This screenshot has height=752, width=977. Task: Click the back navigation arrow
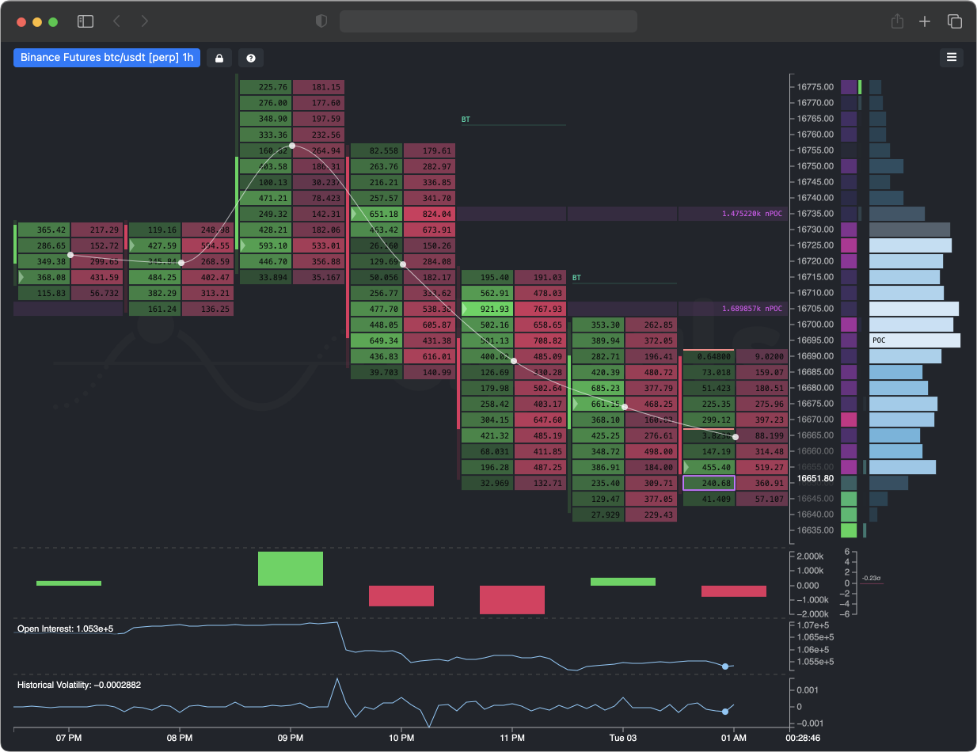[116, 21]
